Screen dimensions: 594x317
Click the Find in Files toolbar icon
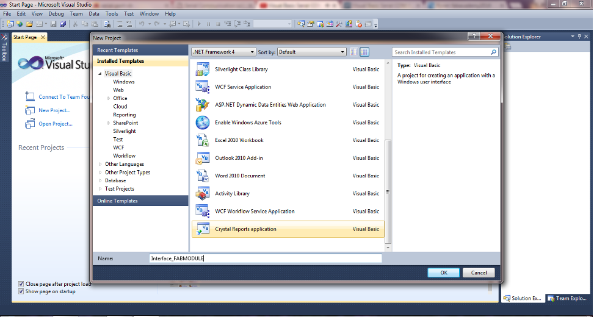[x=107, y=24]
